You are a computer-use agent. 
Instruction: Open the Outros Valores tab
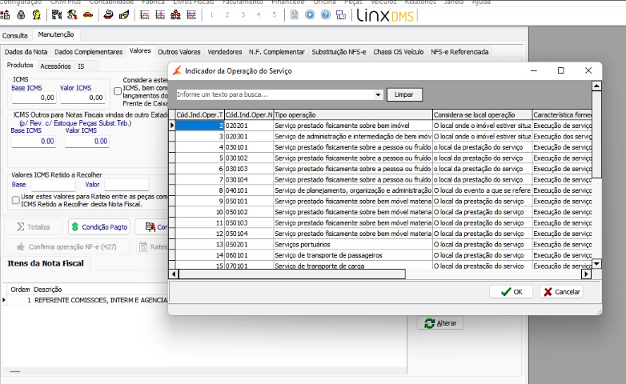[x=179, y=52]
